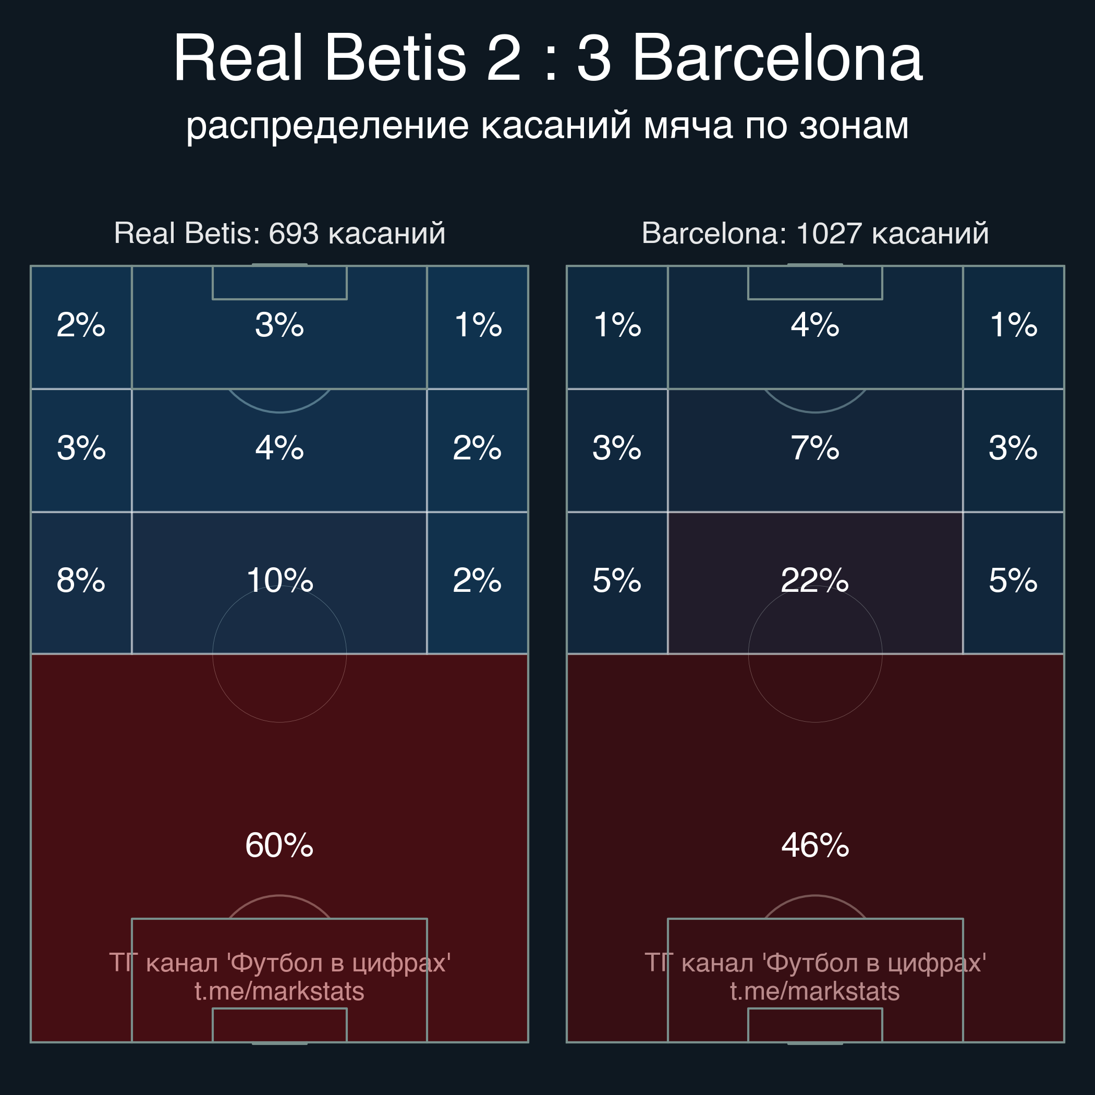Click the Real Betis 1% corner zone
Screen dimensions: 1095x1095
tap(478, 325)
